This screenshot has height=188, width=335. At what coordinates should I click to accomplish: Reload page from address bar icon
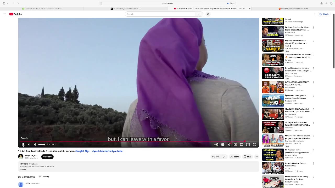[x=234, y=3]
